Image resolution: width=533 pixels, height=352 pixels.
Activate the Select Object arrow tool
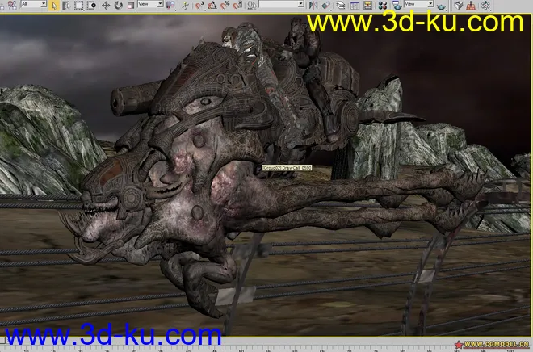tap(54, 5)
